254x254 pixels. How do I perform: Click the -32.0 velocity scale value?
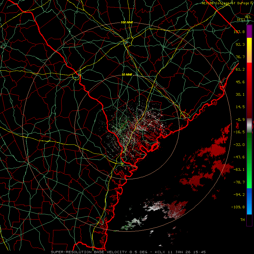[239, 145]
